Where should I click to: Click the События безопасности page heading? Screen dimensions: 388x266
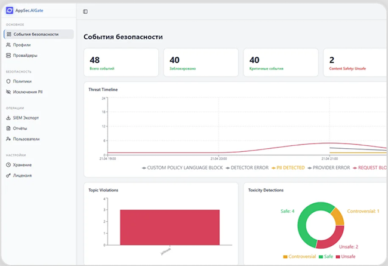pos(123,37)
